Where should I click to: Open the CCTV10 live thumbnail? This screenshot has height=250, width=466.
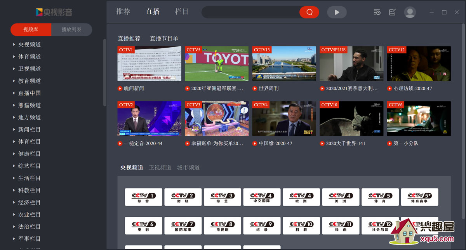[351, 118]
